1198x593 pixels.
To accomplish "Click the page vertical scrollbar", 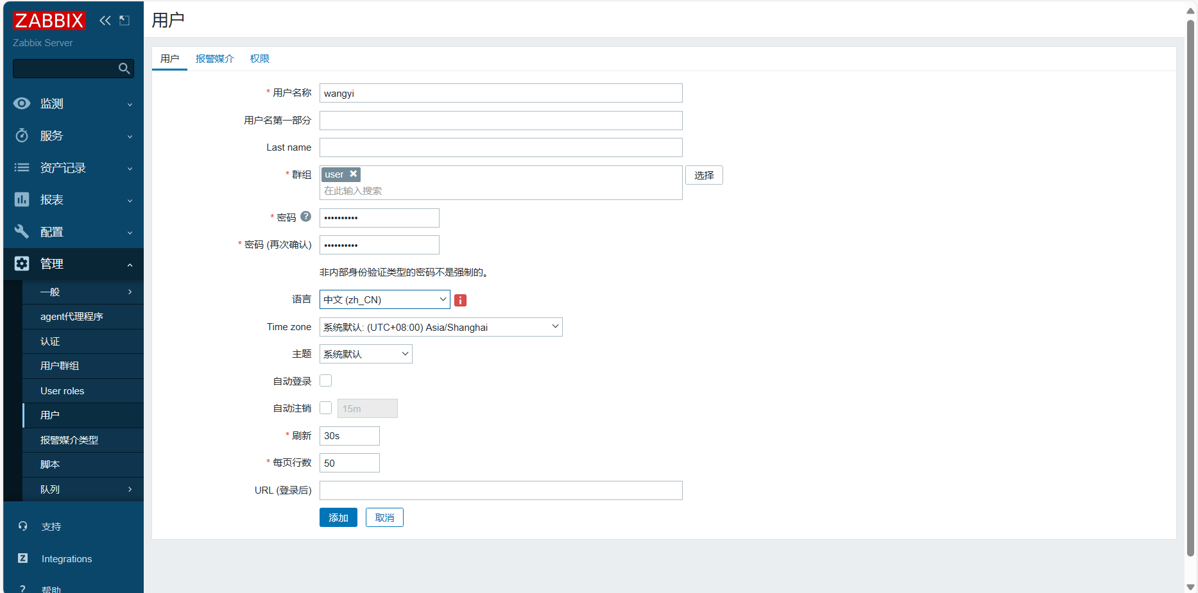I will click(x=1191, y=288).
